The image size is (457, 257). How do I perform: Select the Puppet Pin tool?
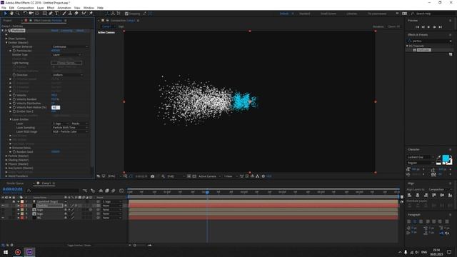point(91,14)
